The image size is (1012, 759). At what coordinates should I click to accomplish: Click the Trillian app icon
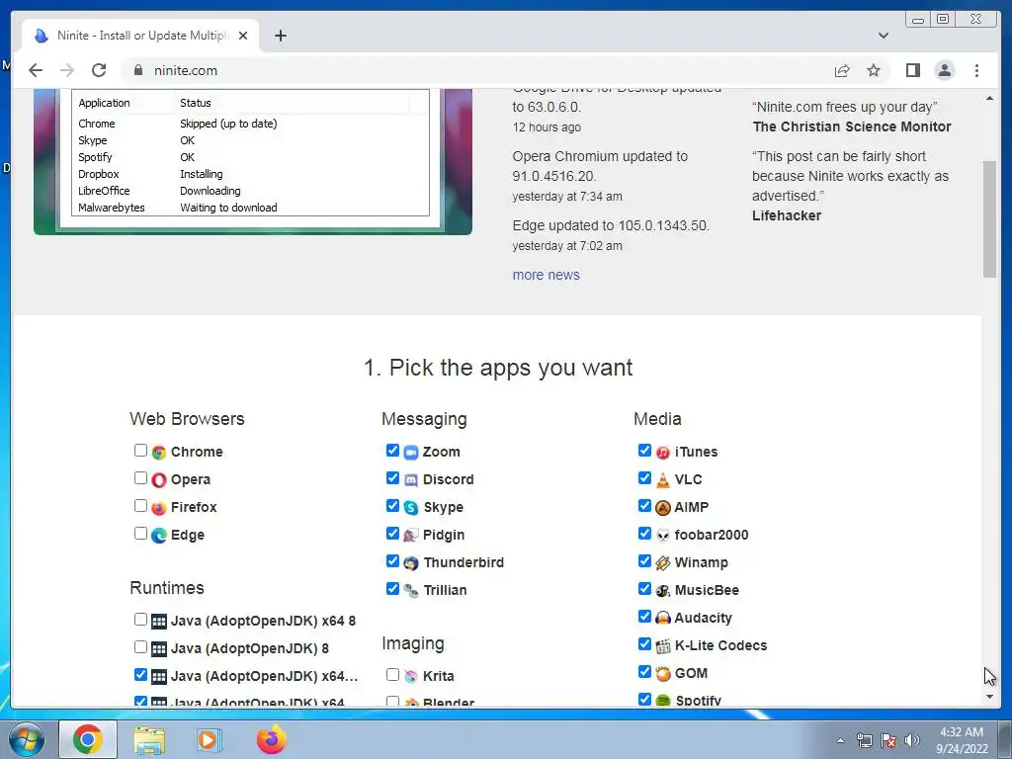coord(411,591)
